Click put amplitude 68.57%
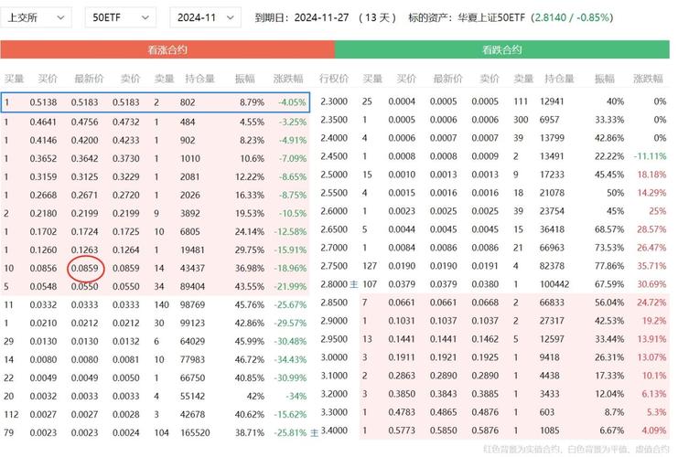 [x=609, y=229]
